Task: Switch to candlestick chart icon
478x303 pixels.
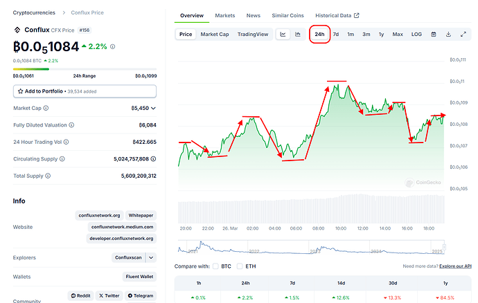Action: 298,35
